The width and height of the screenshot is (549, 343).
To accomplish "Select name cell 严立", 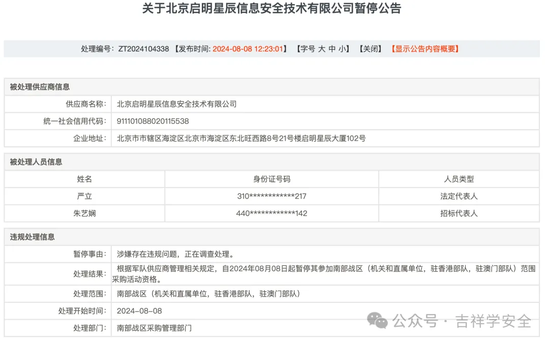I will pyautogui.click(x=84, y=196).
